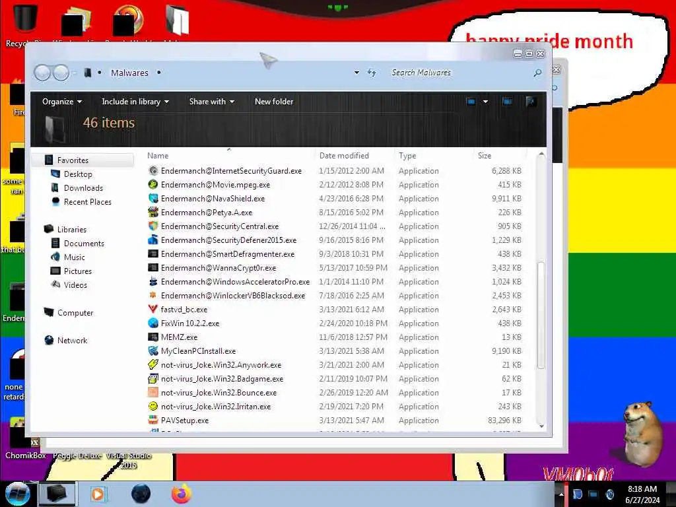676x507 pixels.
Task: Open the Pictures library
Action: (x=78, y=271)
